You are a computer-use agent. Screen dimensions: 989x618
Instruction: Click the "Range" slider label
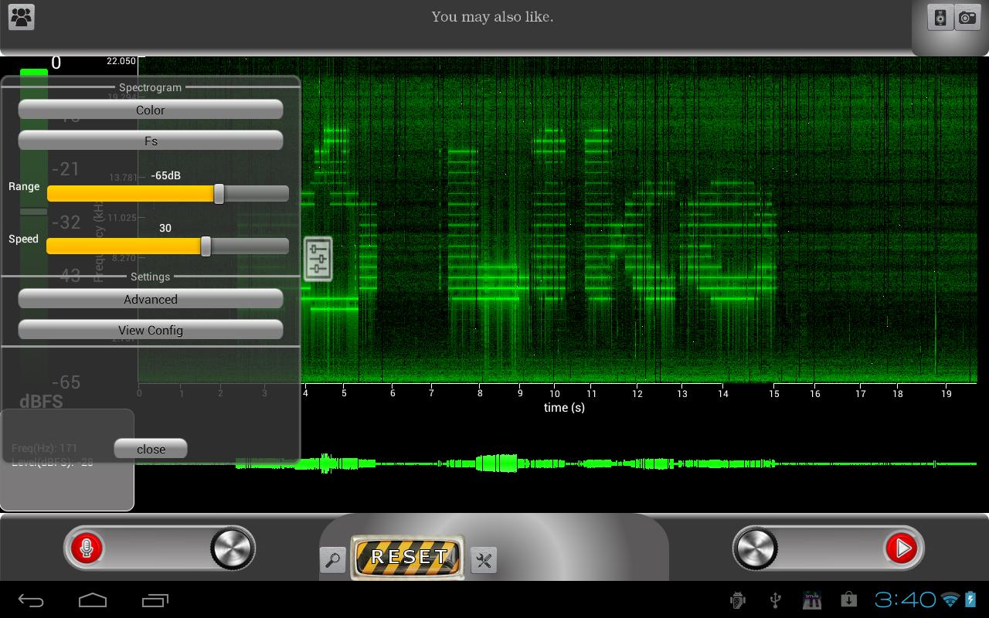[x=24, y=186]
